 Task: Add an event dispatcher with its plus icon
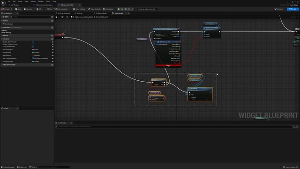(x=52, y=65)
